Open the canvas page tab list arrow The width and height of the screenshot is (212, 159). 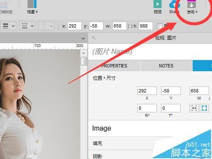point(83,39)
